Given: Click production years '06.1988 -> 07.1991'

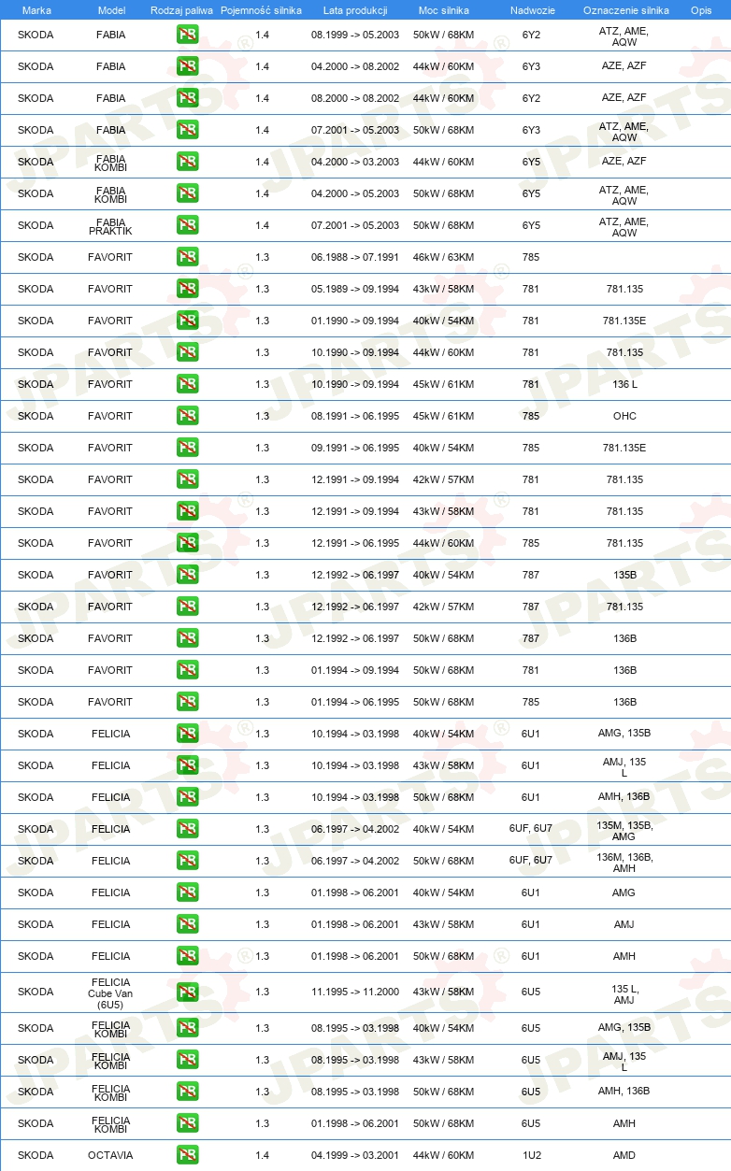Looking at the screenshot, I should 355,257.
